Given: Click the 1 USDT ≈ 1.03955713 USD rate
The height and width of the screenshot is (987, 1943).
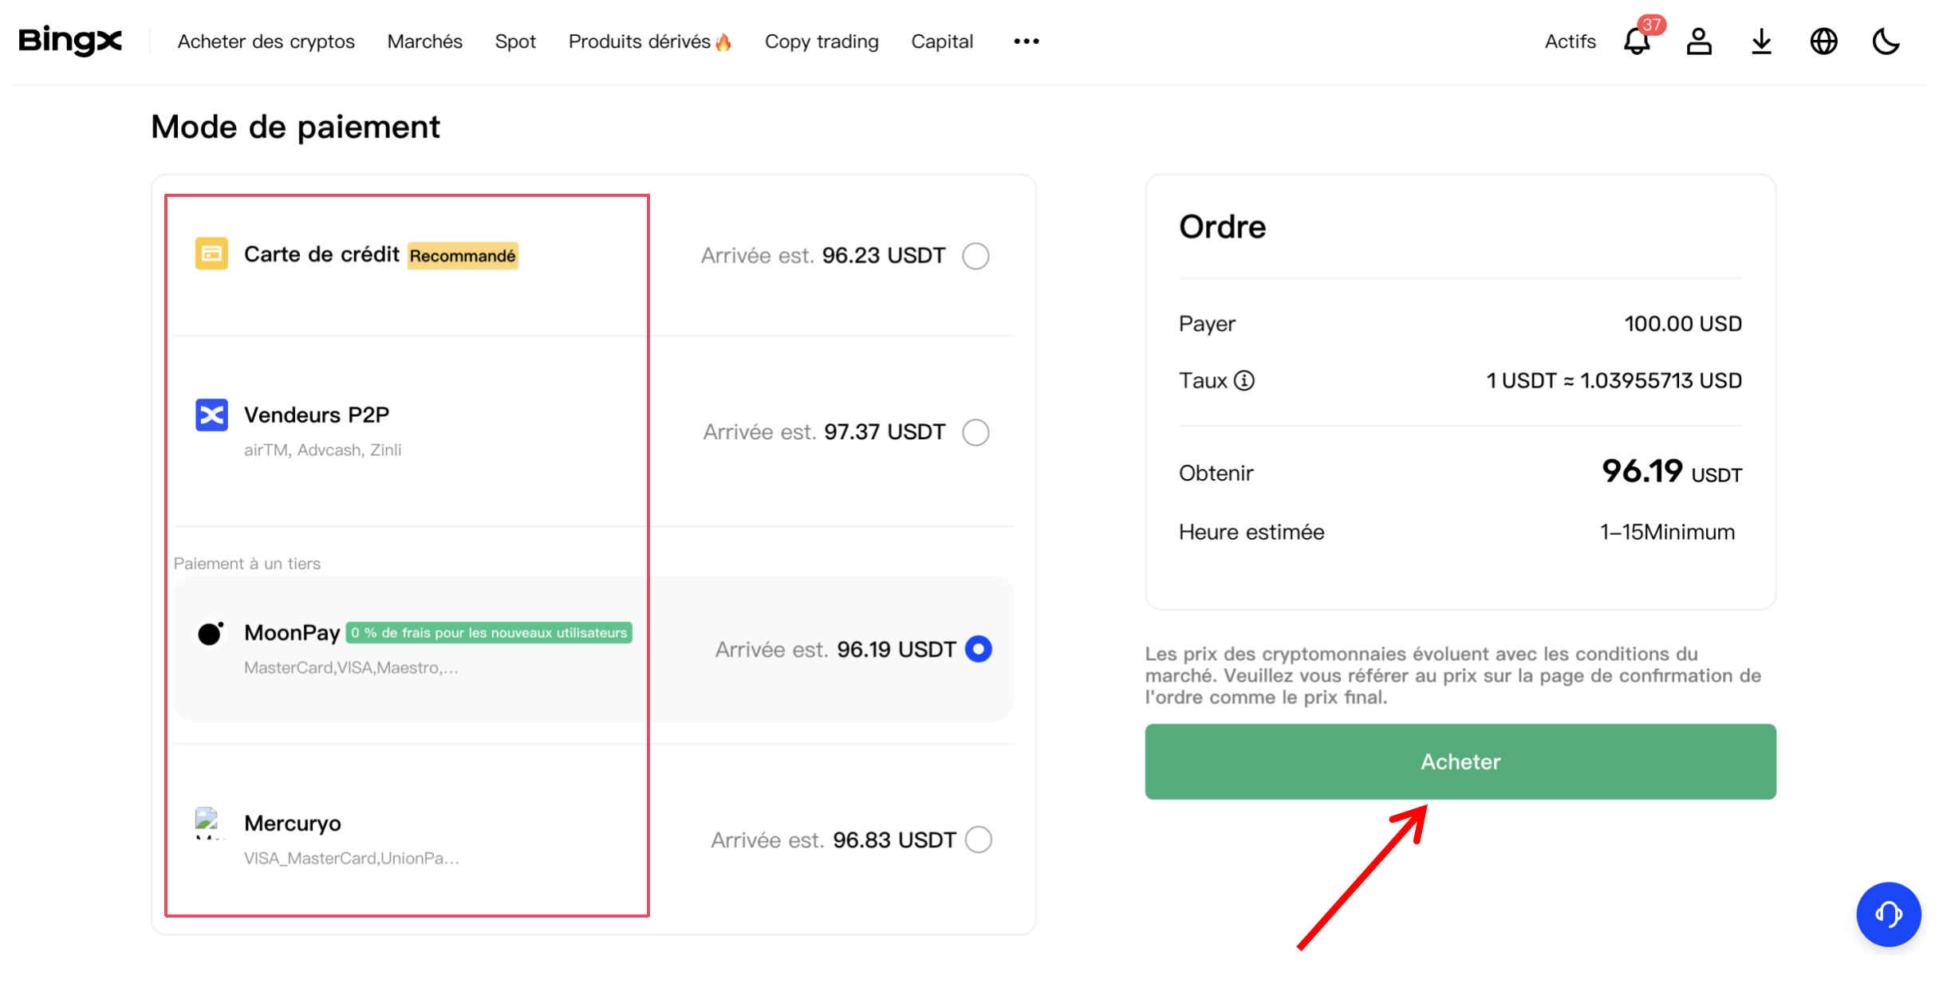Looking at the screenshot, I should (x=1614, y=381).
